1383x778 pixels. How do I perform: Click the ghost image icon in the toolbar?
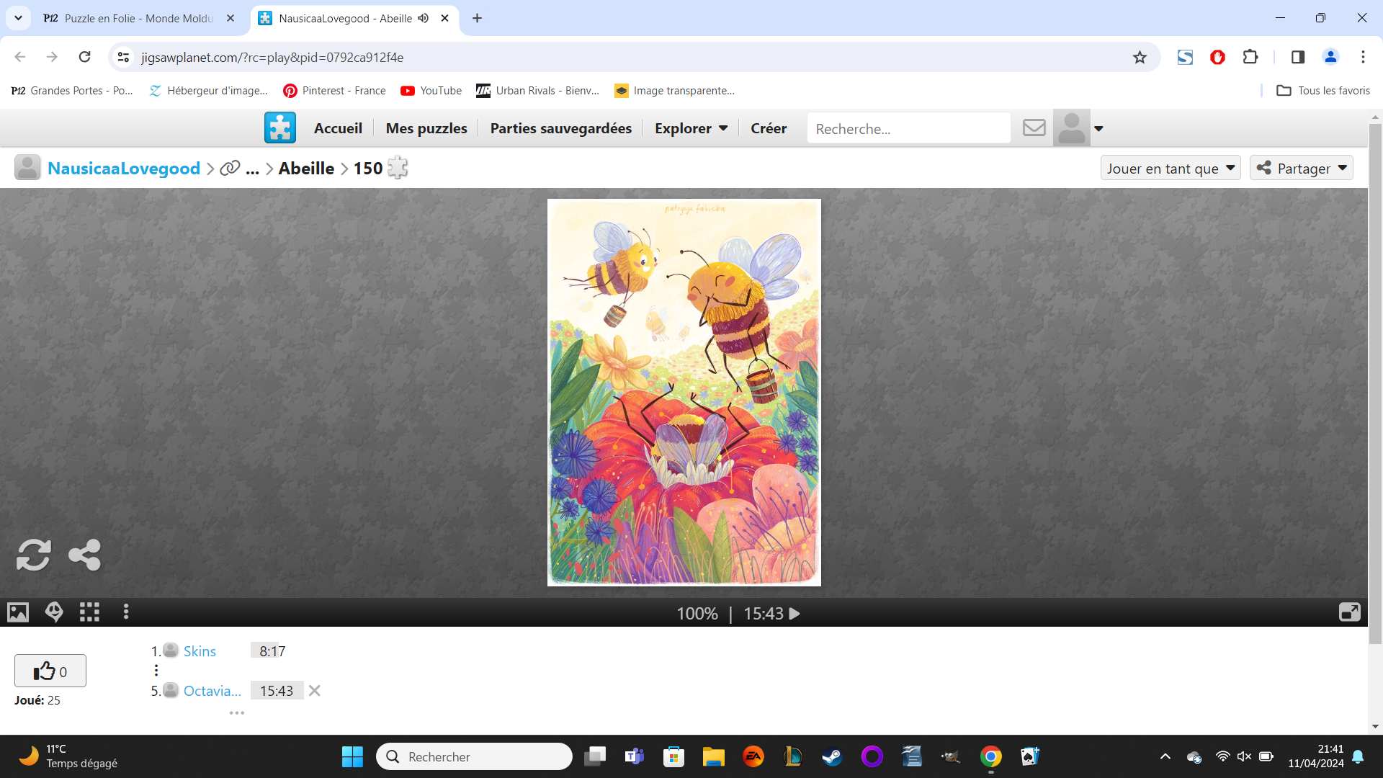(54, 612)
